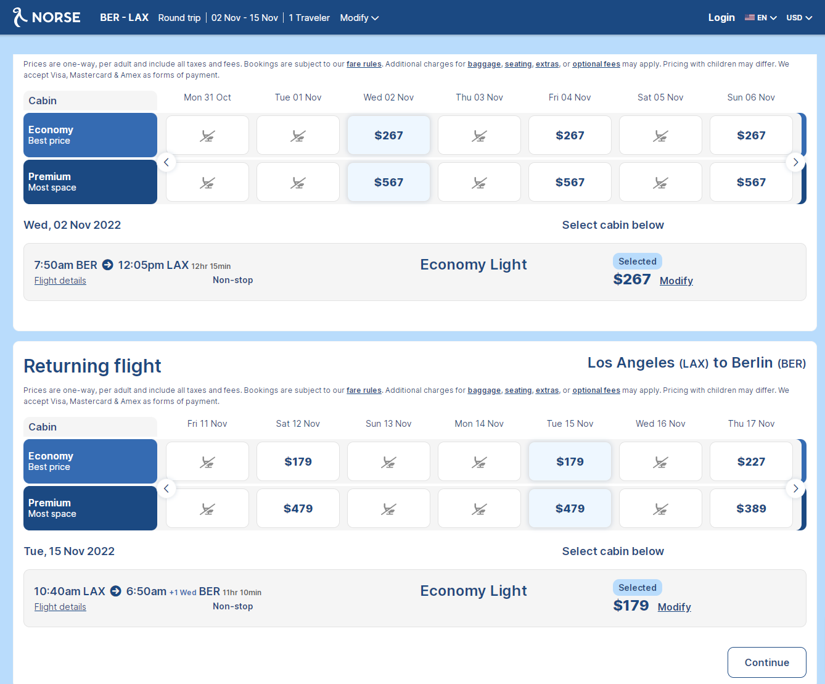The height and width of the screenshot is (684, 825).
Task: Click the Premium Most space cabin in departing
Action: pyautogui.click(x=90, y=182)
